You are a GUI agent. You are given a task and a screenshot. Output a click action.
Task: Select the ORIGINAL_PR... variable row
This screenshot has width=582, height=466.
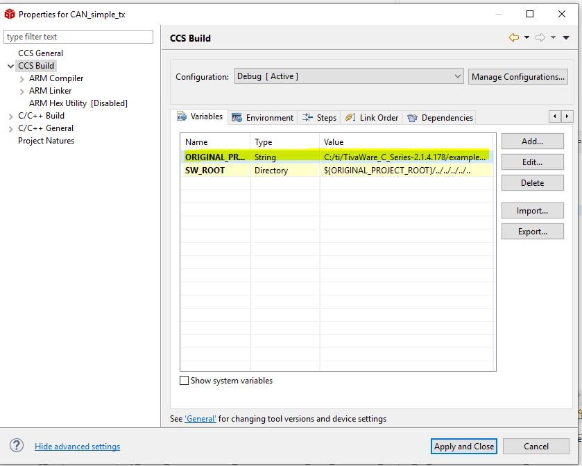338,157
